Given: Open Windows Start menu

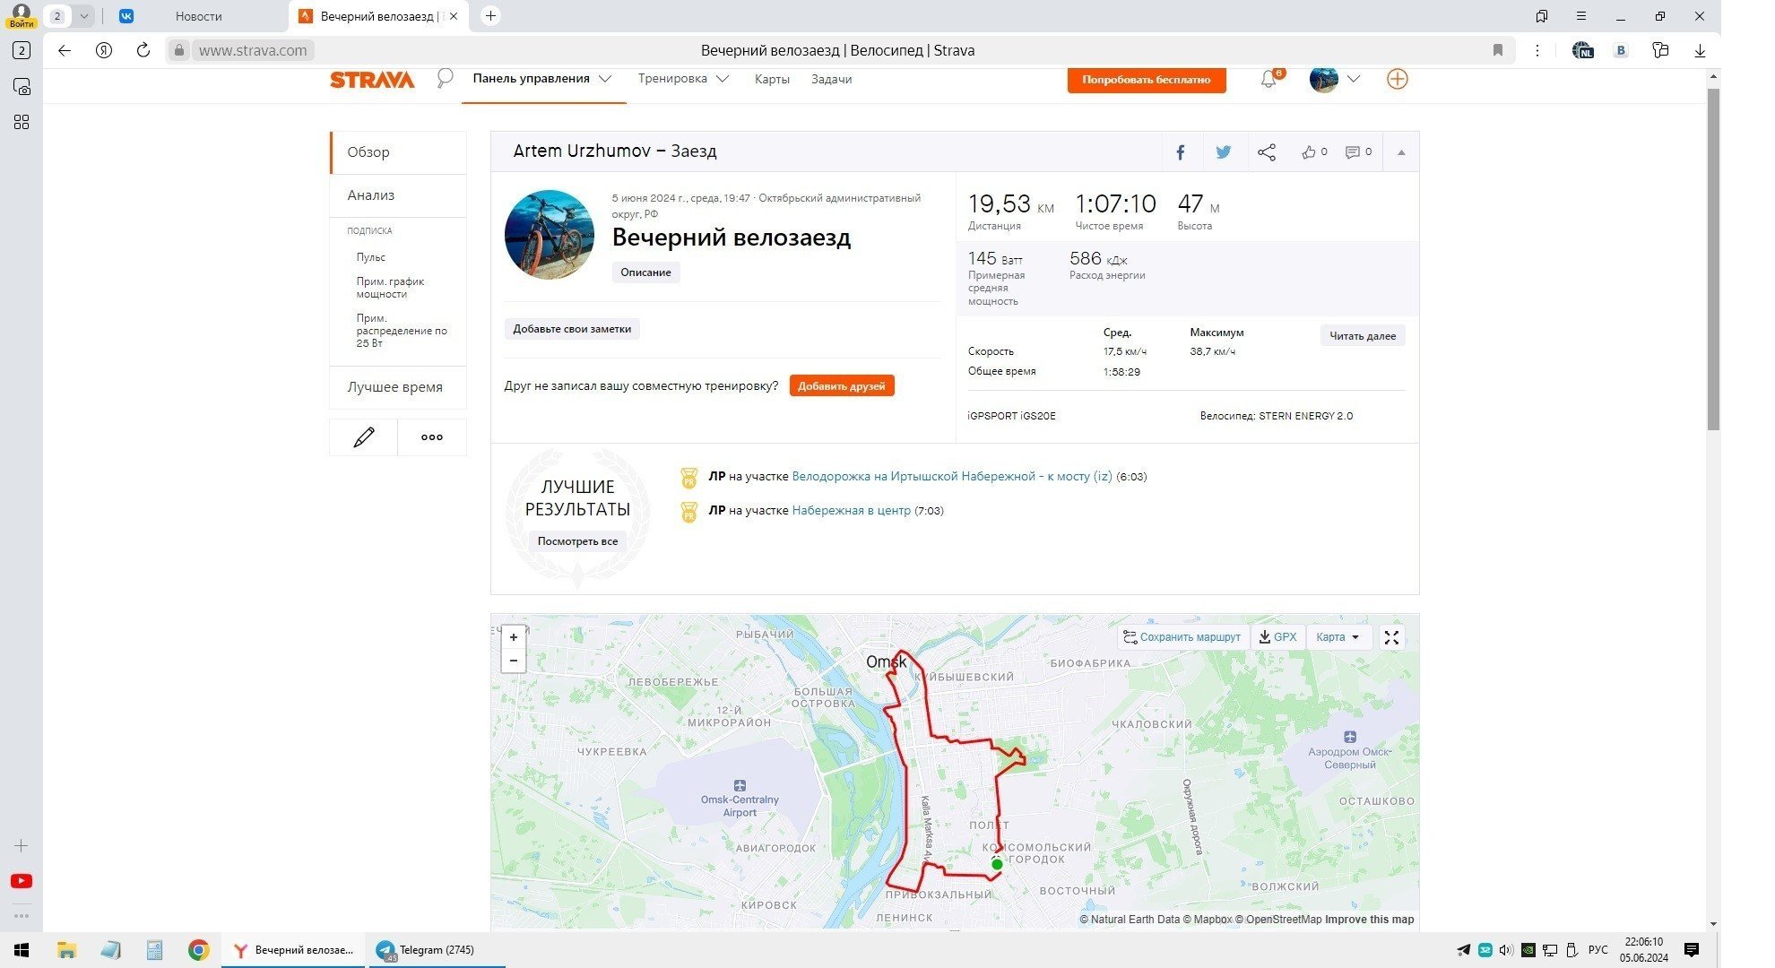Looking at the screenshot, I should [x=22, y=950].
